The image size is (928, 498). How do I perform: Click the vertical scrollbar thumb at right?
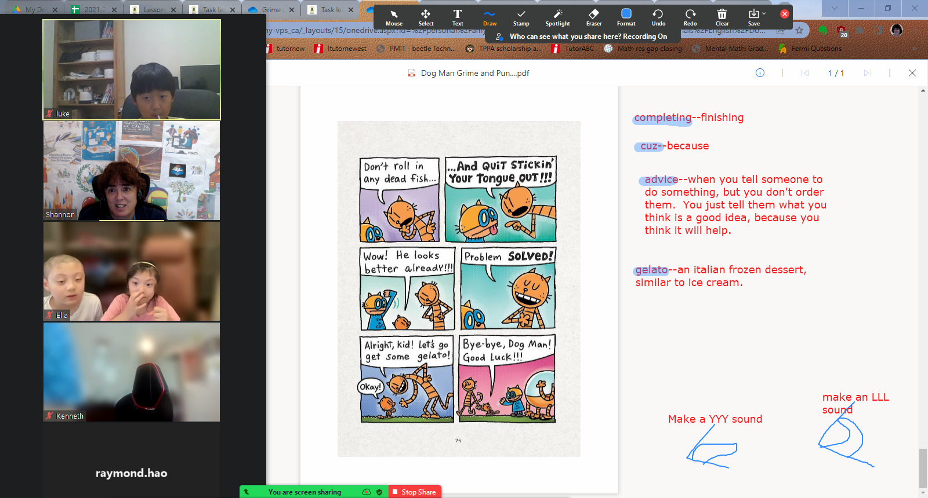point(923,468)
